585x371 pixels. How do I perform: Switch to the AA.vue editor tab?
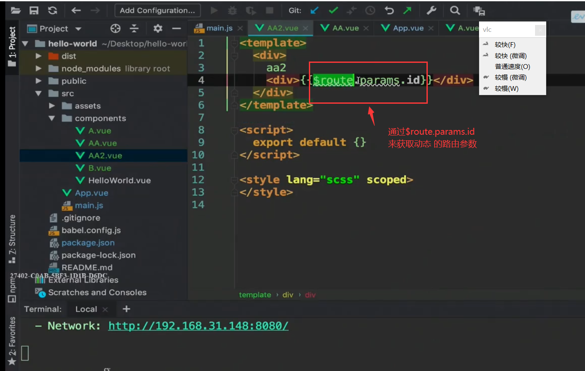pos(345,28)
